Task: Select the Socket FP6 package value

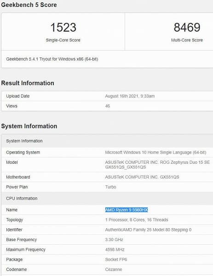Action: click(116, 259)
